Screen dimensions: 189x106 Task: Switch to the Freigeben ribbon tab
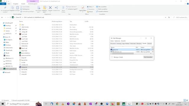(16, 4)
